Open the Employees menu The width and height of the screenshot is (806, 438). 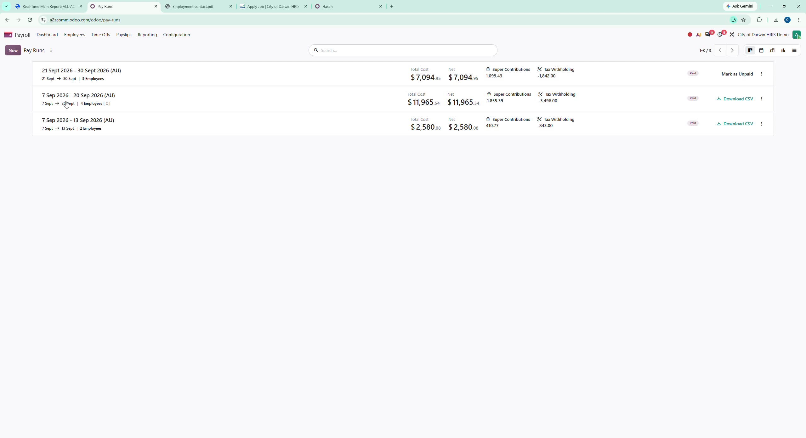(75, 35)
